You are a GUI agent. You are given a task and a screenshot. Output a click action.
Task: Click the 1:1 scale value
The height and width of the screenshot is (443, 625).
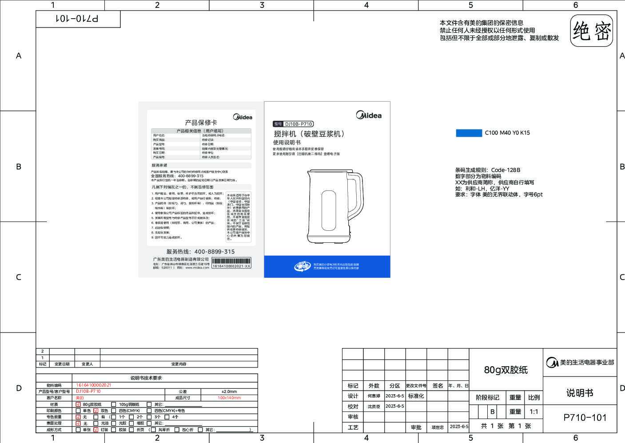tap(534, 412)
